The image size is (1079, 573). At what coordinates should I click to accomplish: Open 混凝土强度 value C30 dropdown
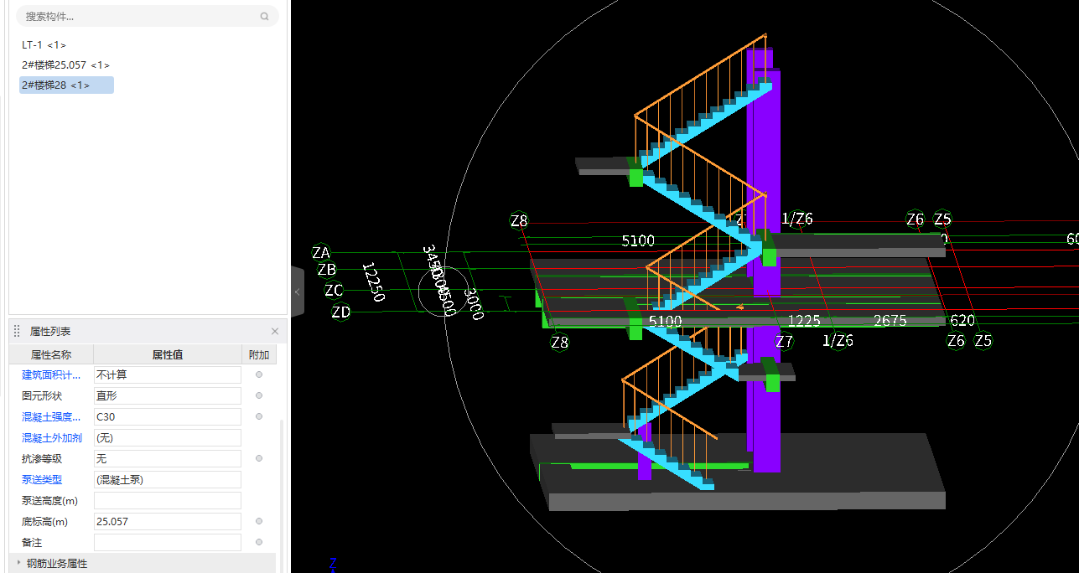(x=168, y=417)
